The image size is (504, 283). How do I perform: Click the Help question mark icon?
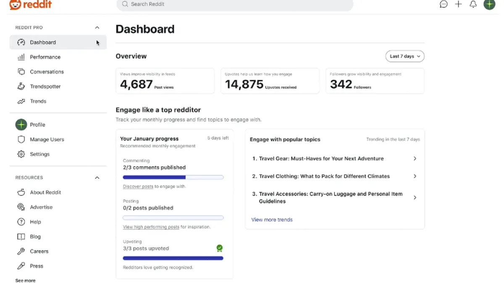21,222
